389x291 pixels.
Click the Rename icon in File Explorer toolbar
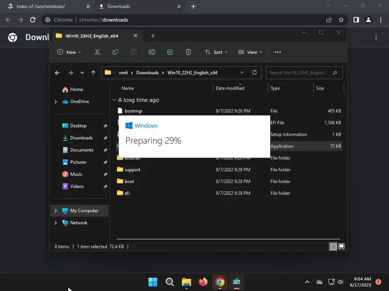(x=152, y=52)
